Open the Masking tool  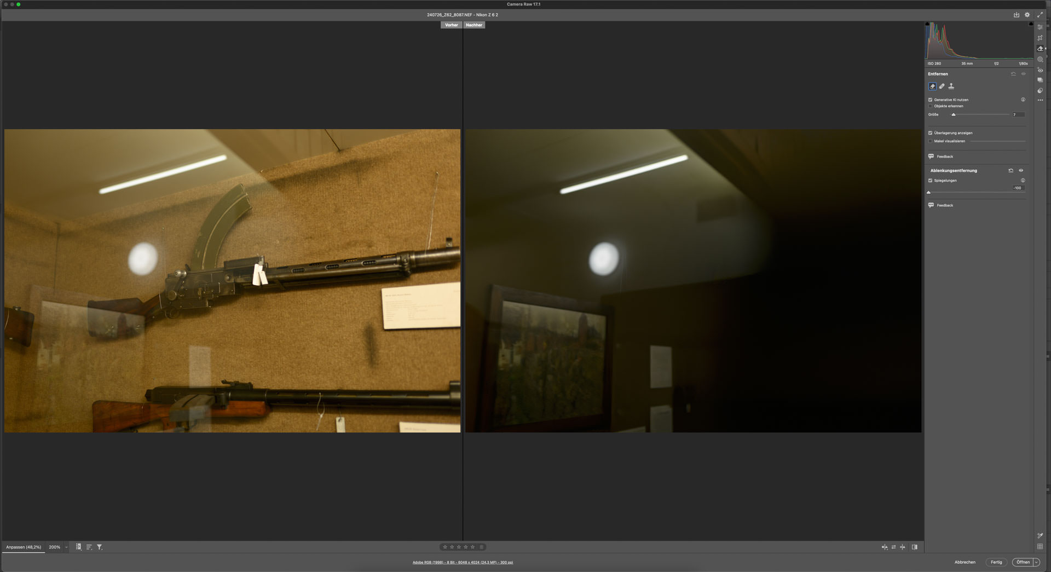1040,59
